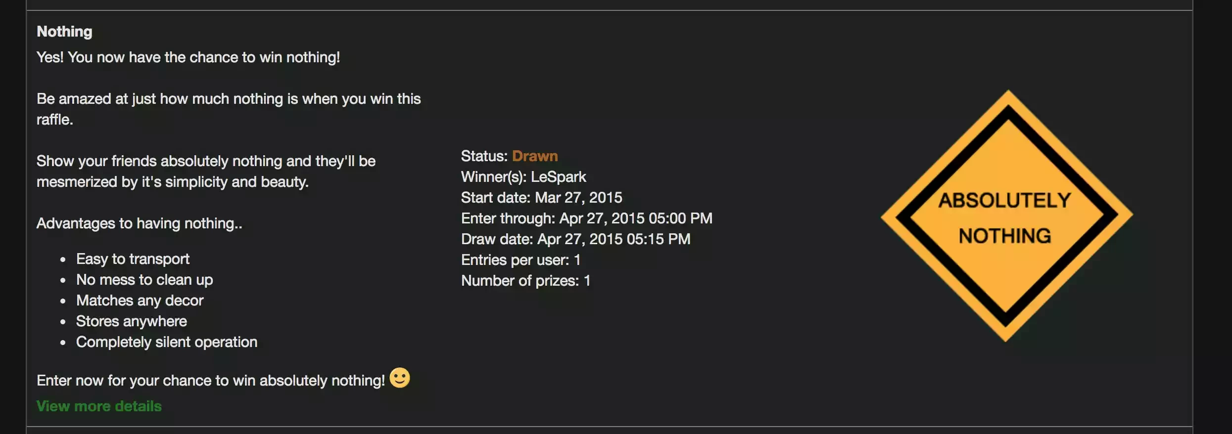Click the Absolutely Nothing diamond sign image

pos(1006,216)
